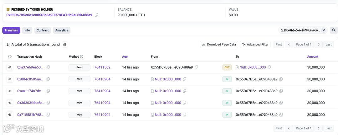Click the Amount column header

point(313,57)
